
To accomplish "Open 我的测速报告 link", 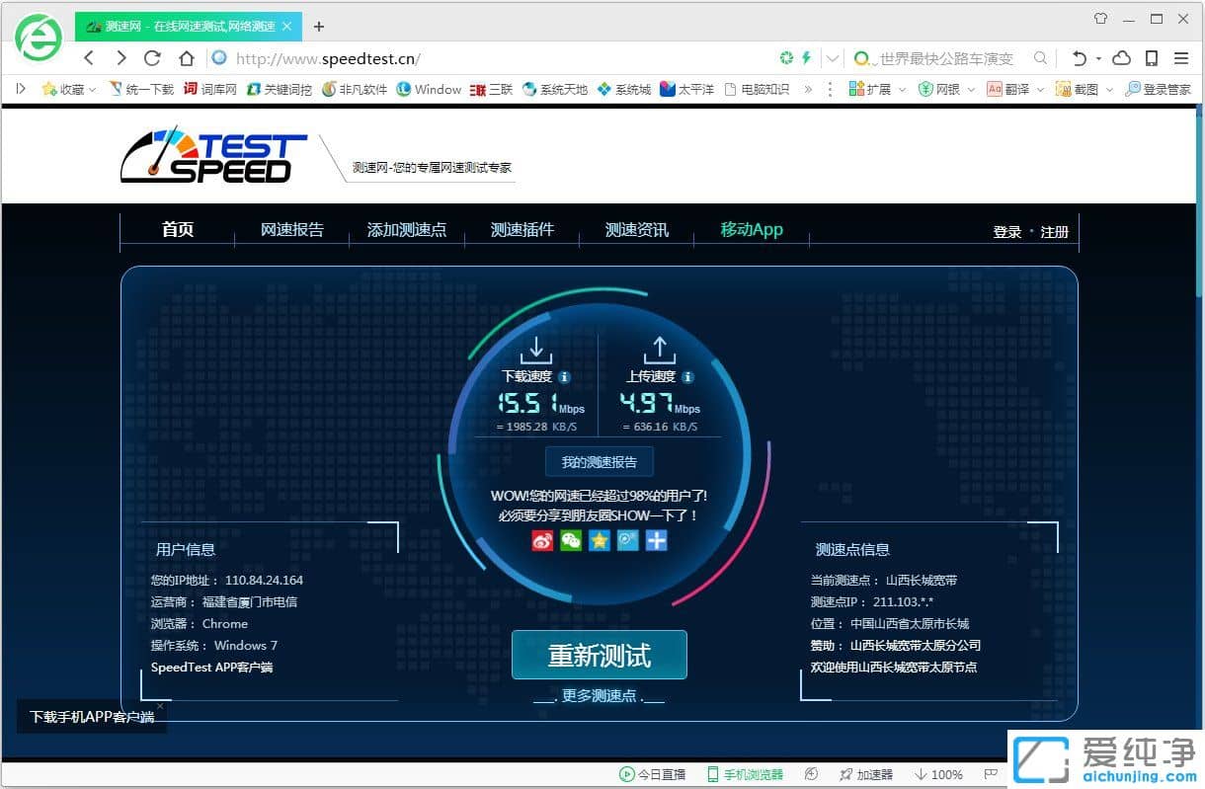I will [599, 461].
